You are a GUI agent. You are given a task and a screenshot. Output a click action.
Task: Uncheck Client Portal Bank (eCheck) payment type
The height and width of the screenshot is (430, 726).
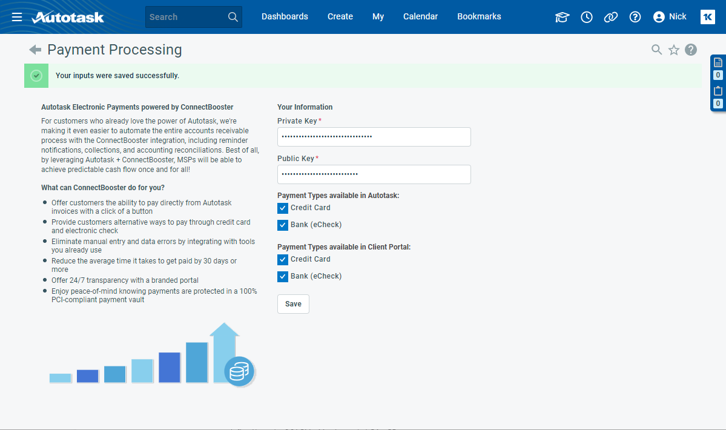tap(282, 277)
